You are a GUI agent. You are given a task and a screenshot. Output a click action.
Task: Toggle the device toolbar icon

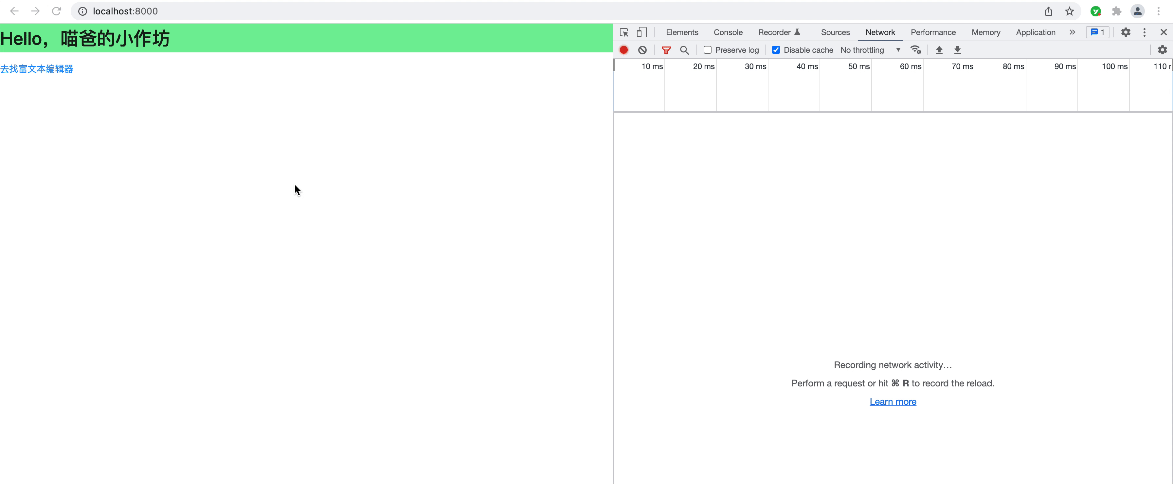(x=641, y=32)
